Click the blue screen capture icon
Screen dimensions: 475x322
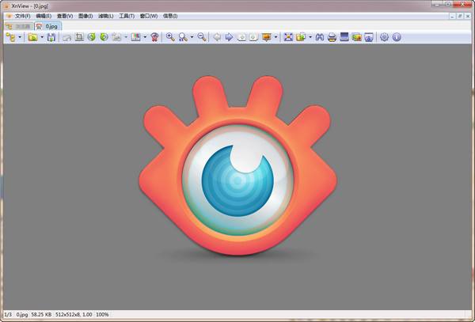pos(344,37)
